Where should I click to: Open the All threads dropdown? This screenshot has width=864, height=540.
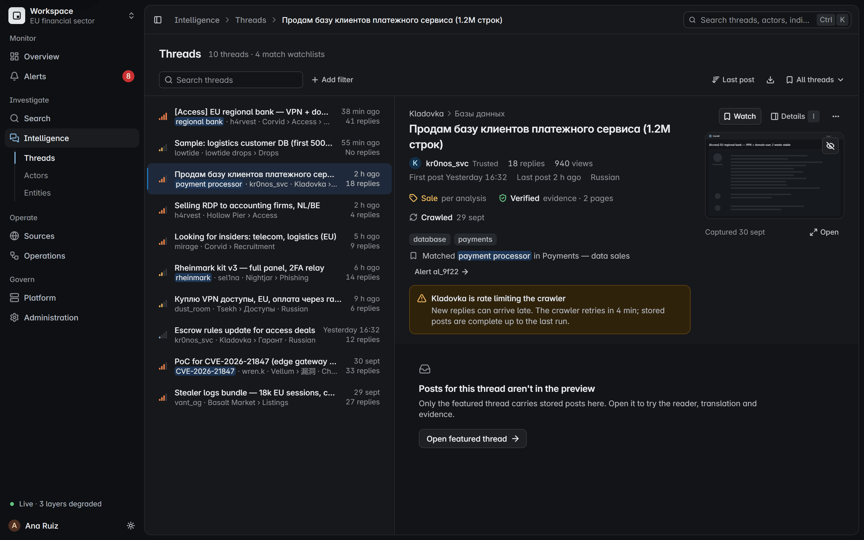[814, 79]
